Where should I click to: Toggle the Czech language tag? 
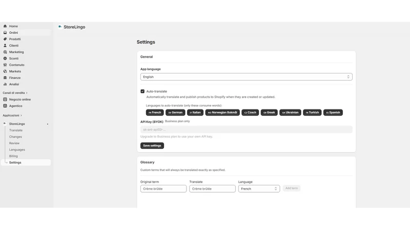click(250, 112)
